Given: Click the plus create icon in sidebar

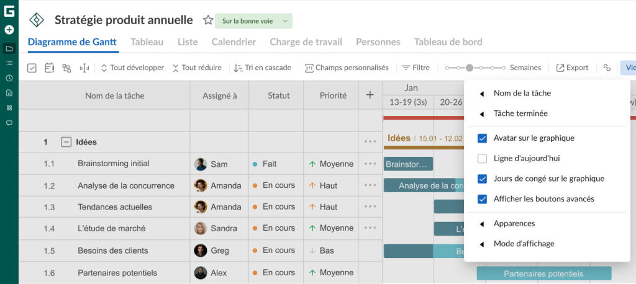Looking at the screenshot, I should [x=9, y=30].
